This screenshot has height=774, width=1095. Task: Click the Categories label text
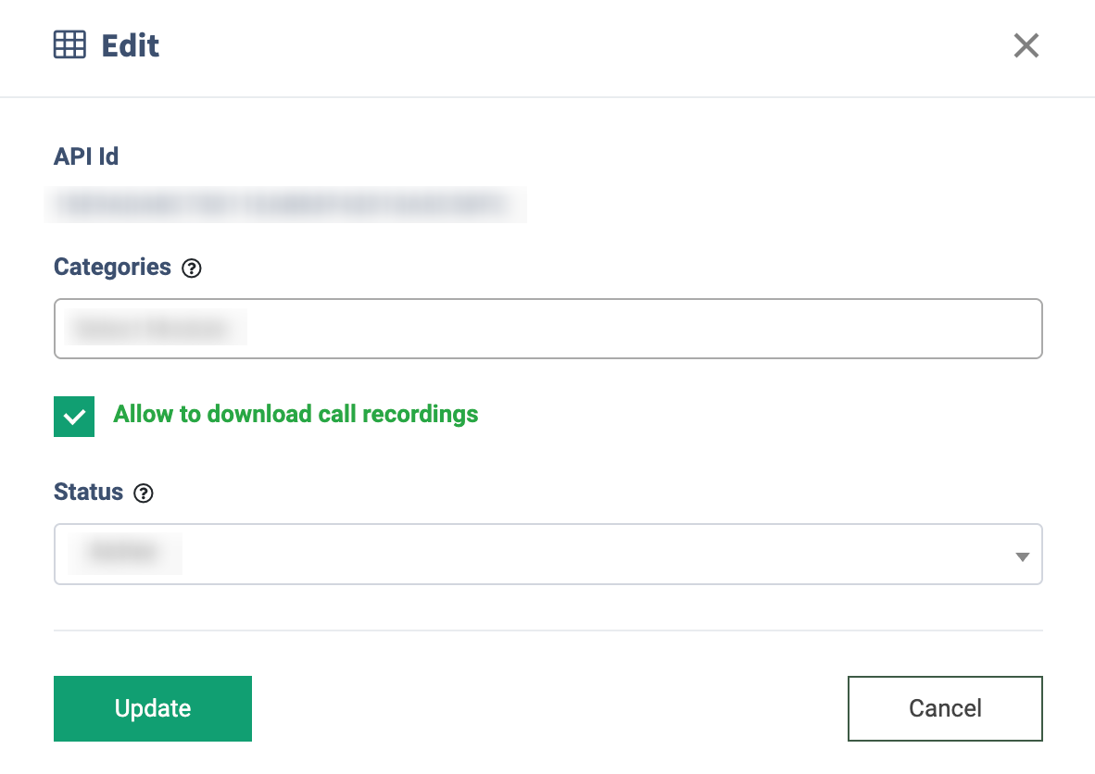(112, 268)
